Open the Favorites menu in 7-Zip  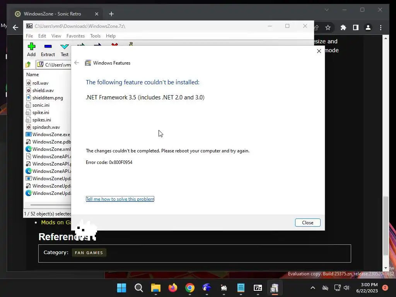coord(75,36)
